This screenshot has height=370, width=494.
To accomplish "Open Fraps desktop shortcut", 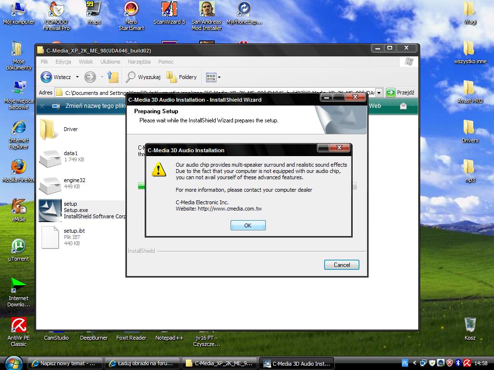I will click(94, 13).
